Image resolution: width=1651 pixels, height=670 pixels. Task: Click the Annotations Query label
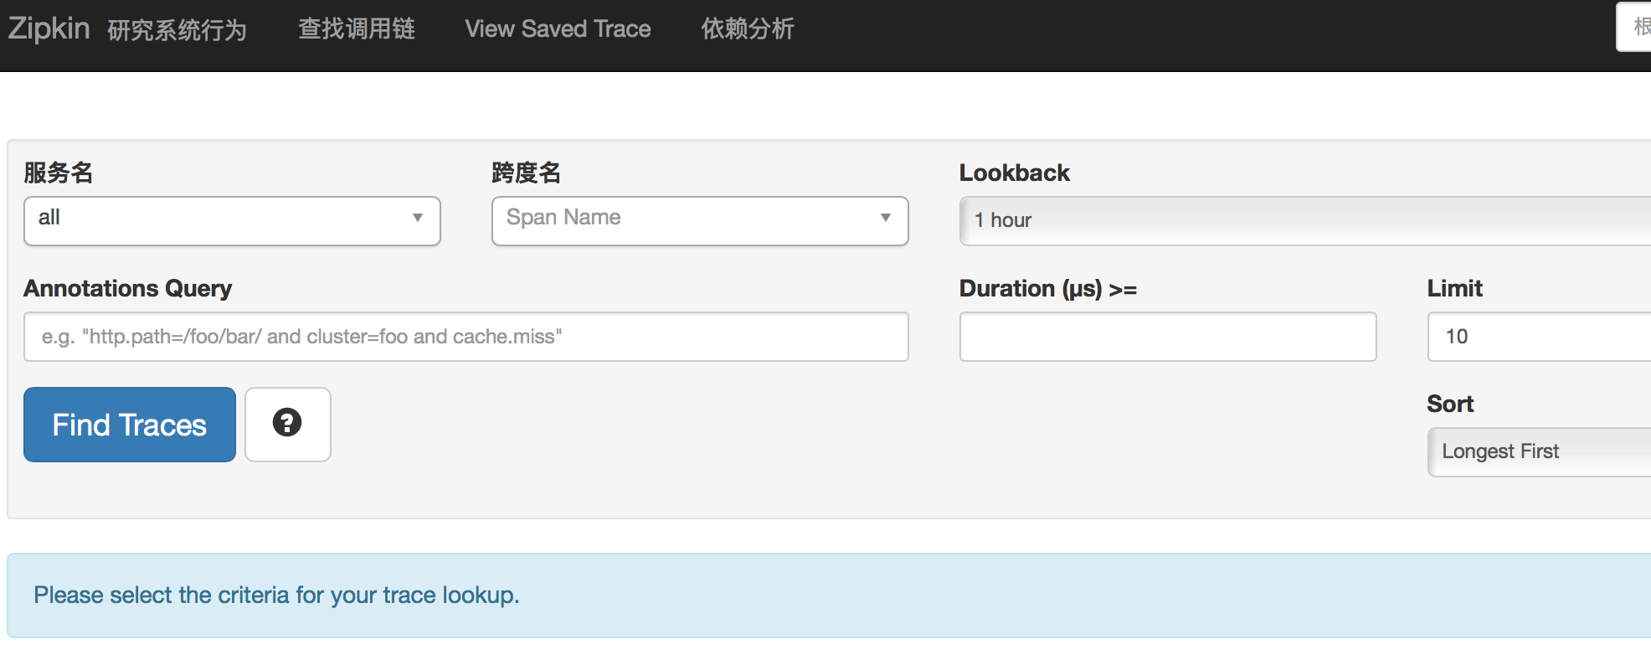click(x=128, y=288)
